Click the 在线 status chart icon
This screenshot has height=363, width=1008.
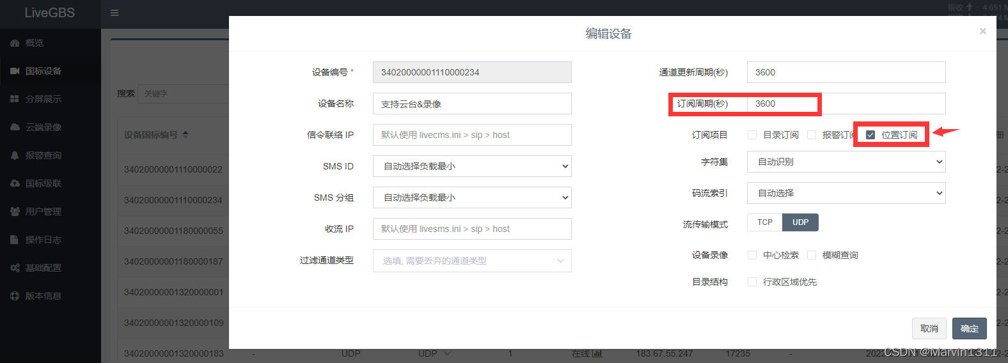point(597,353)
